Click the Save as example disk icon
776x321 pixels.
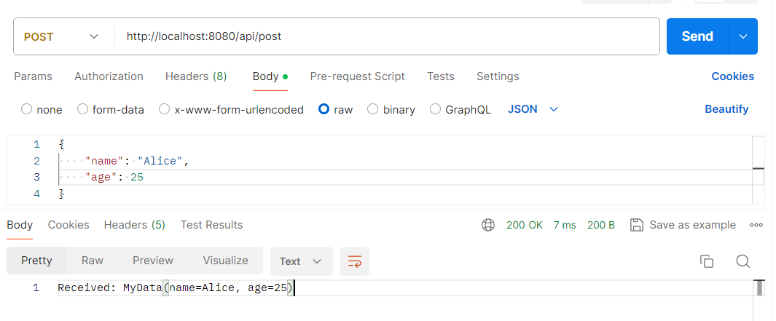click(x=636, y=225)
